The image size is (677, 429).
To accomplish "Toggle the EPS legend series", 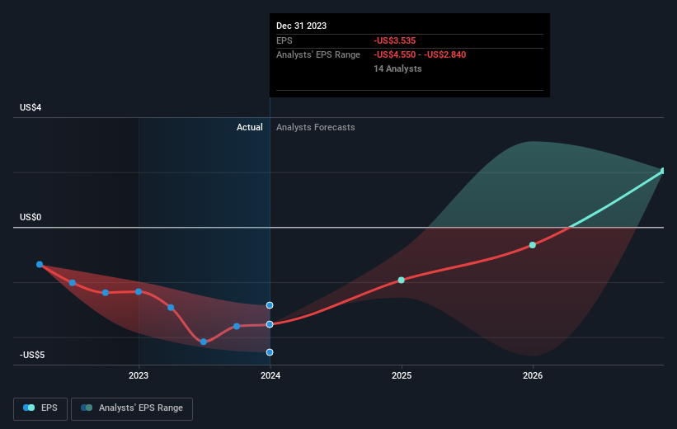I will point(40,408).
